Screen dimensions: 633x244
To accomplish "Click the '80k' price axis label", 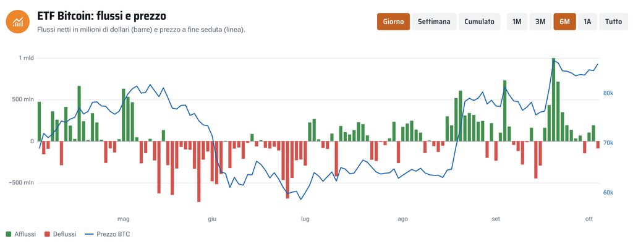I will click(x=608, y=93).
